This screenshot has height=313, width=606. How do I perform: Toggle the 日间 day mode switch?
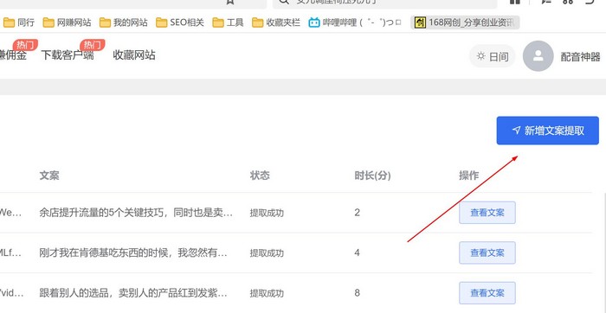point(492,56)
